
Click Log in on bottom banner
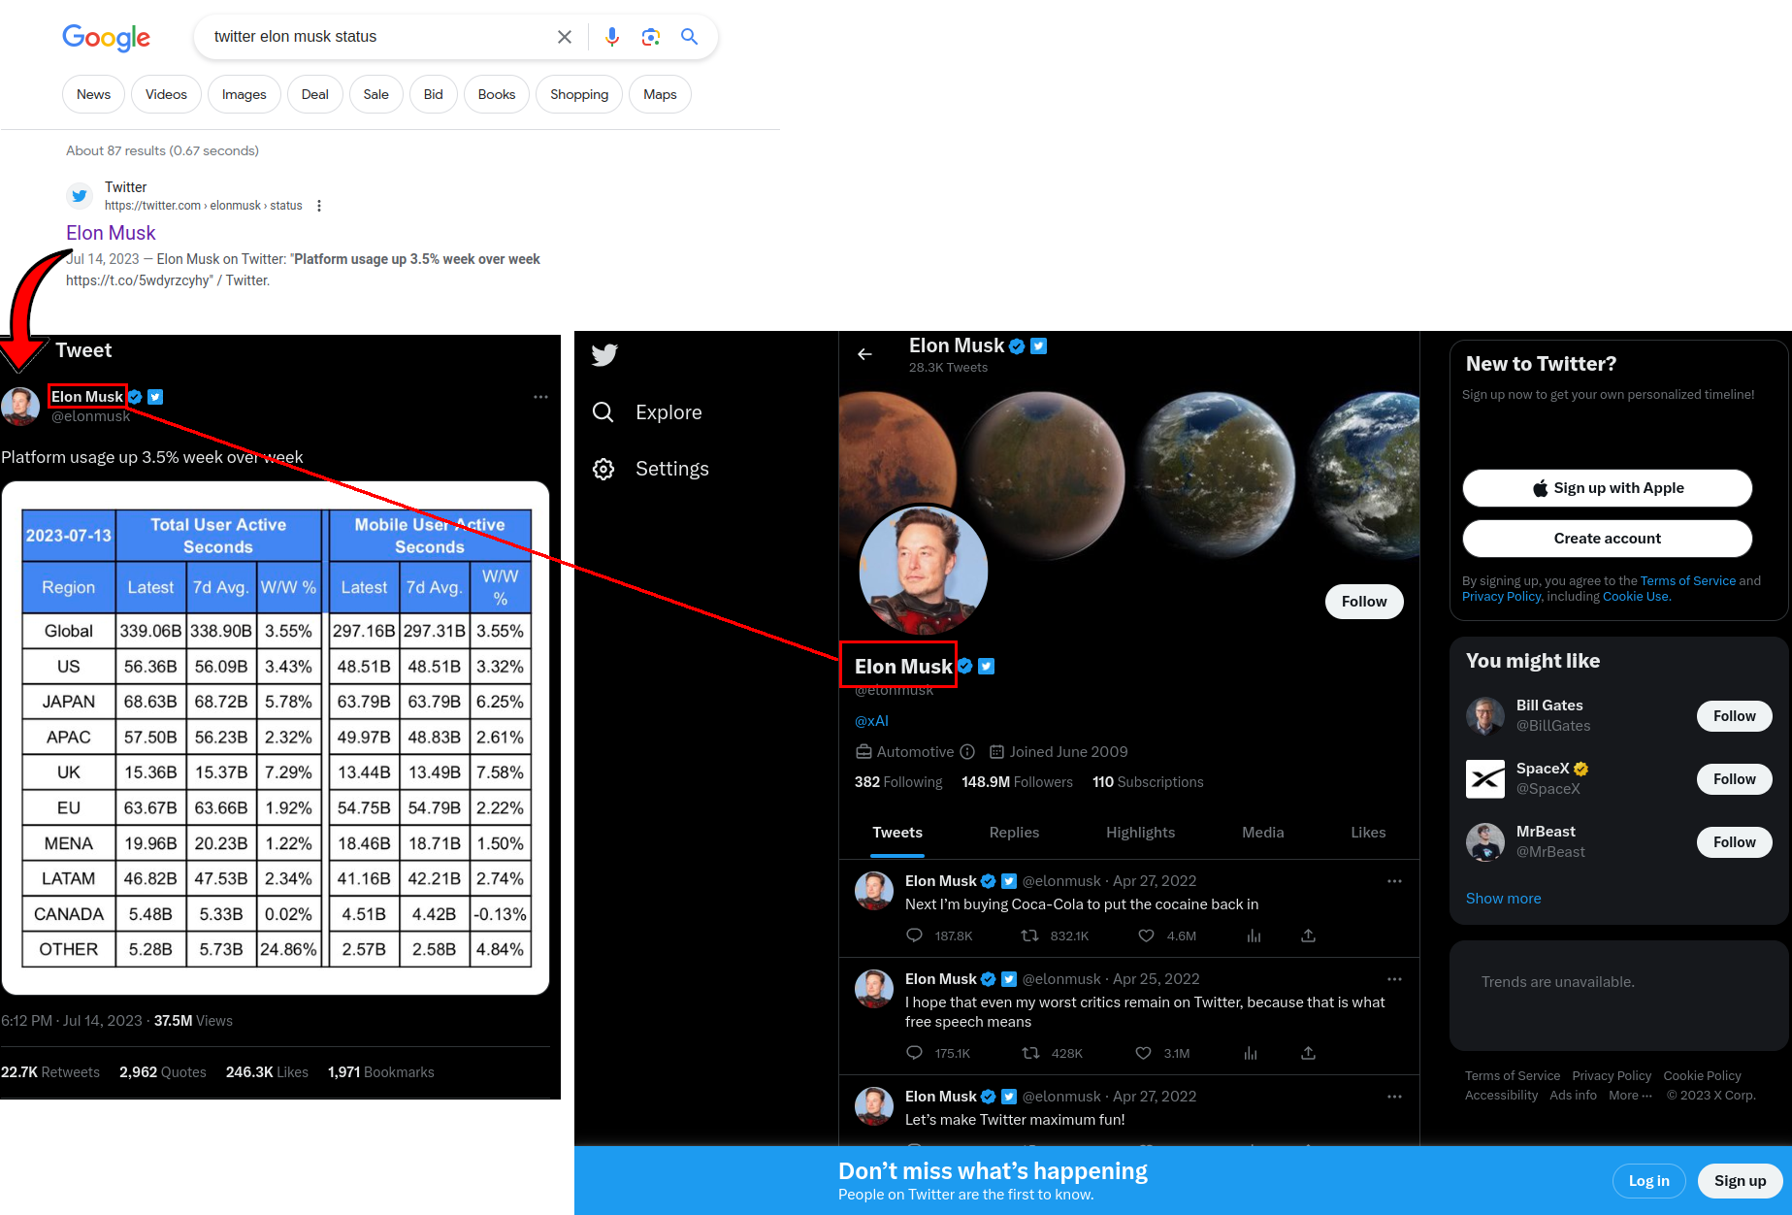pos(1648,1181)
